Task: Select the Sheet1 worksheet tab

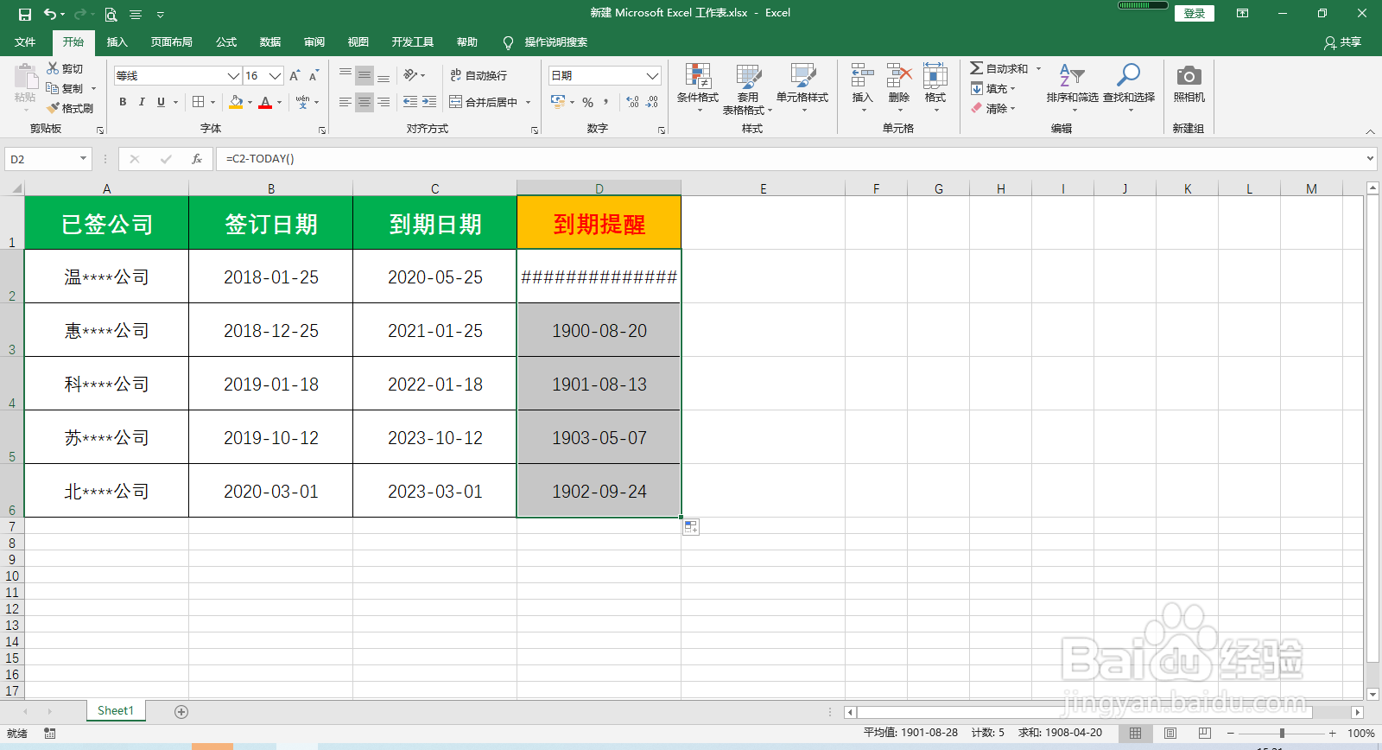Action: [x=116, y=711]
